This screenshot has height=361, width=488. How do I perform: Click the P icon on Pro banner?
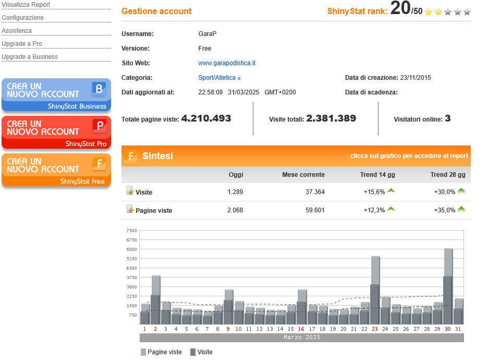pyautogui.click(x=100, y=126)
